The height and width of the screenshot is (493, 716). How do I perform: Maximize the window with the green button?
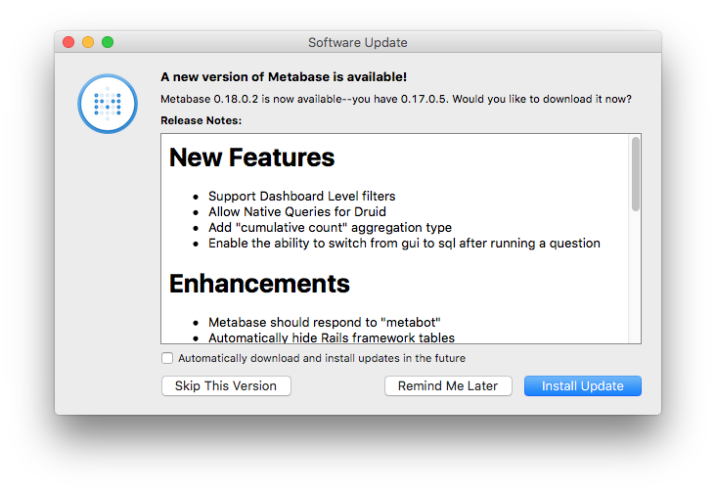click(108, 42)
